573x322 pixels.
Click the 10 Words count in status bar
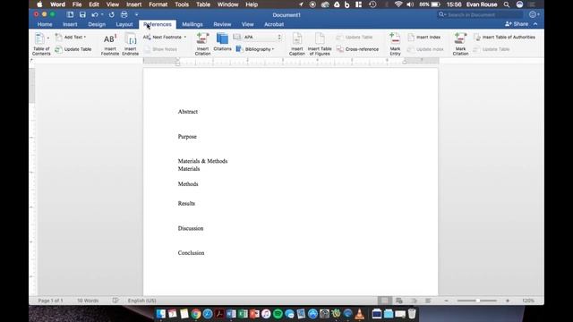pyautogui.click(x=88, y=301)
